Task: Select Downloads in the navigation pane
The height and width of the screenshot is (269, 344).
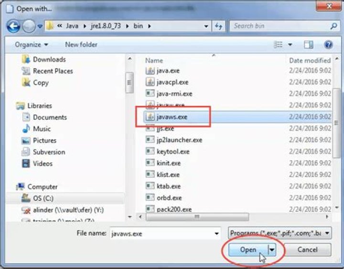Action: pos(49,59)
